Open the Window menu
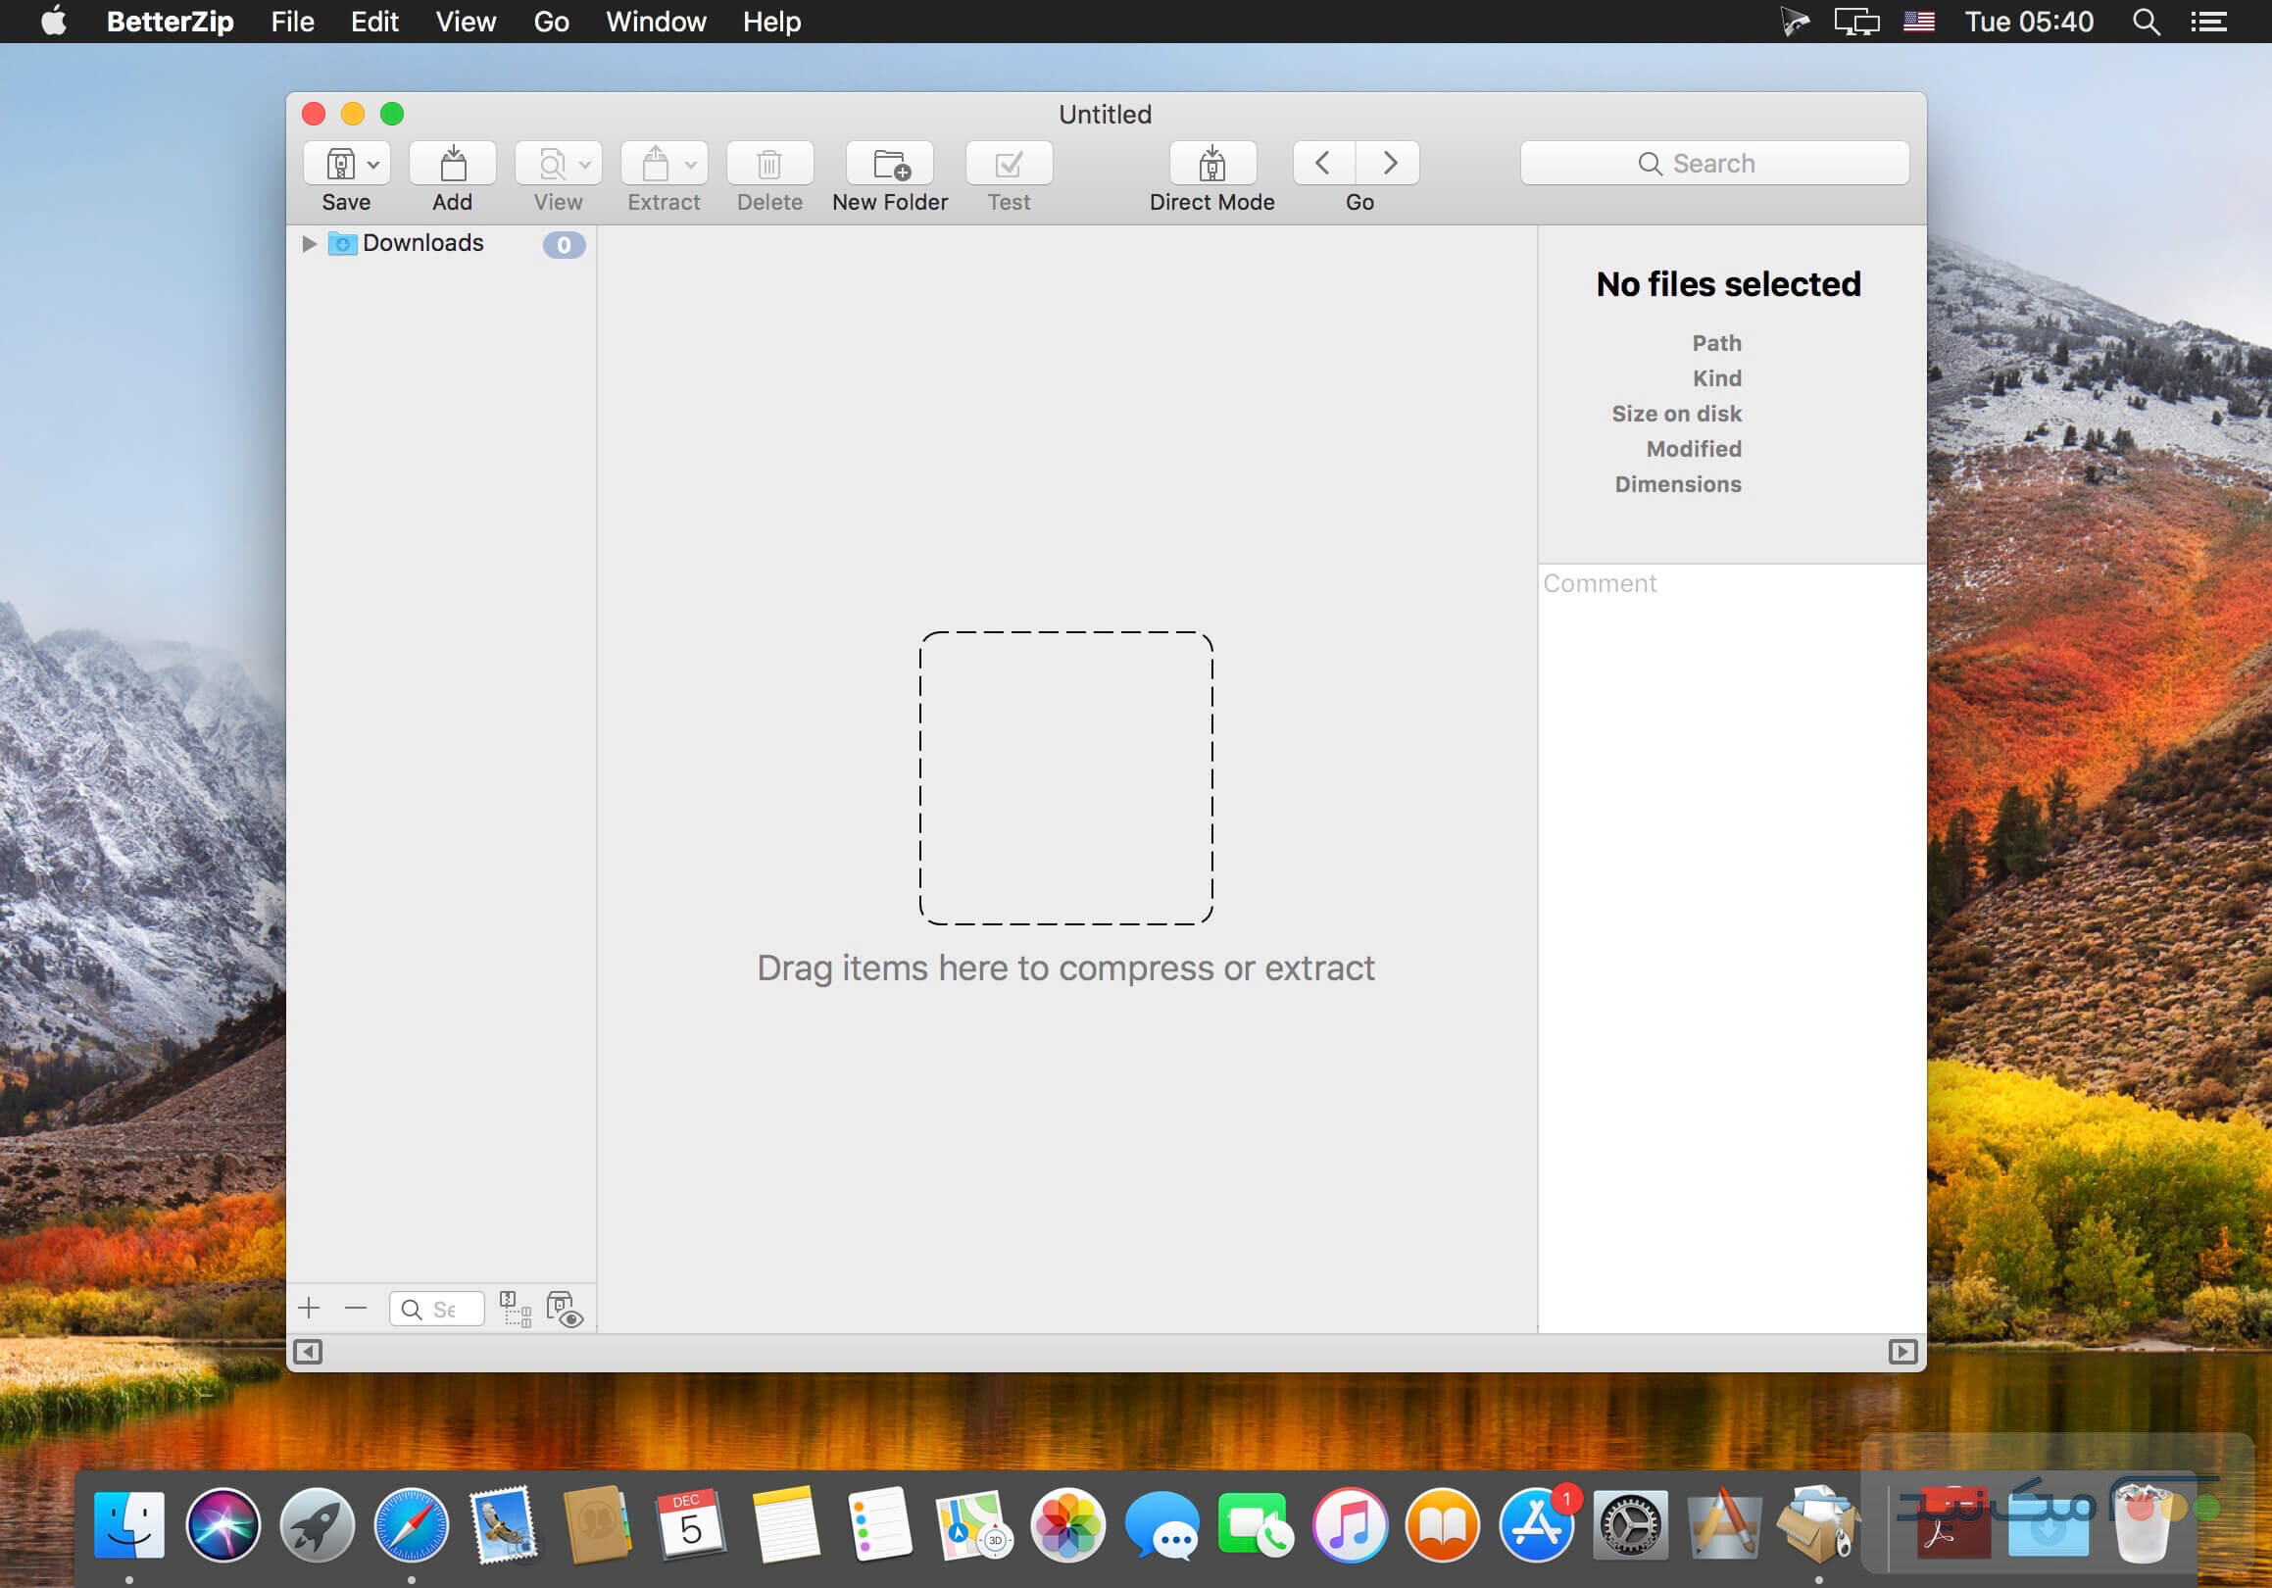2272x1588 pixels. tap(655, 22)
